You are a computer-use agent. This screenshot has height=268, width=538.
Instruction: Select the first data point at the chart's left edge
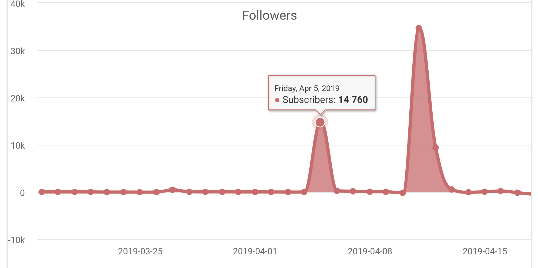41,192
